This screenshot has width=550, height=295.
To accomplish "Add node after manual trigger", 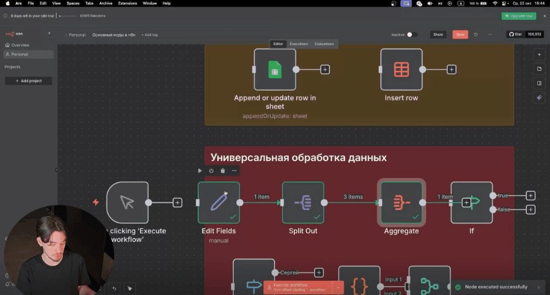I will [178, 203].
